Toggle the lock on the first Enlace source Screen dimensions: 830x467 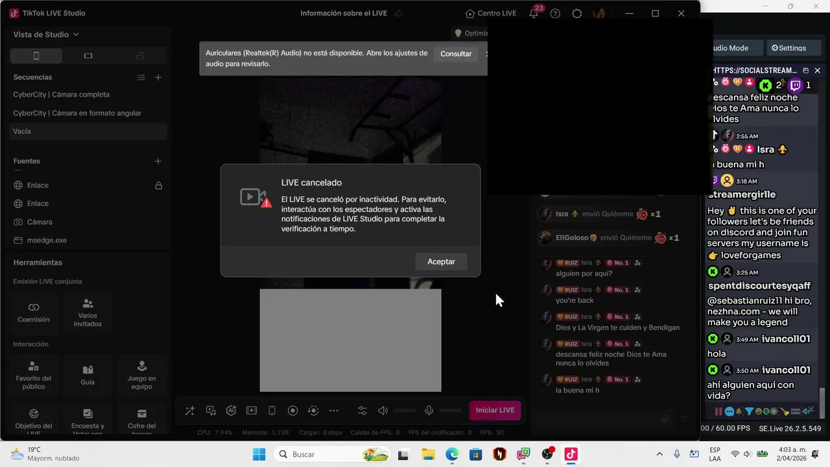(158, 186)
